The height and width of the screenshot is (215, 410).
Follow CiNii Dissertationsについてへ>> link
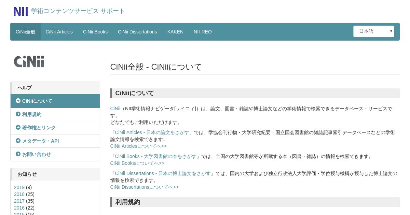[x=144, y=187]
